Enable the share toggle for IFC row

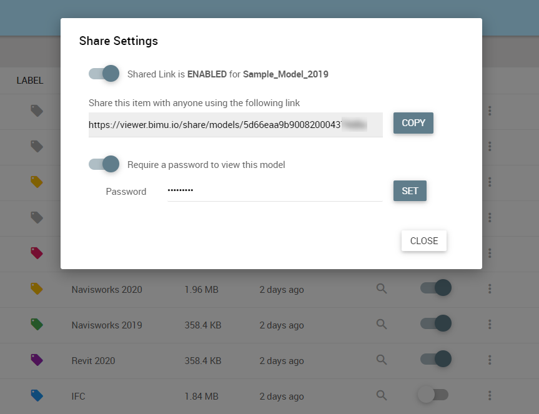click(x=433, y=395)
